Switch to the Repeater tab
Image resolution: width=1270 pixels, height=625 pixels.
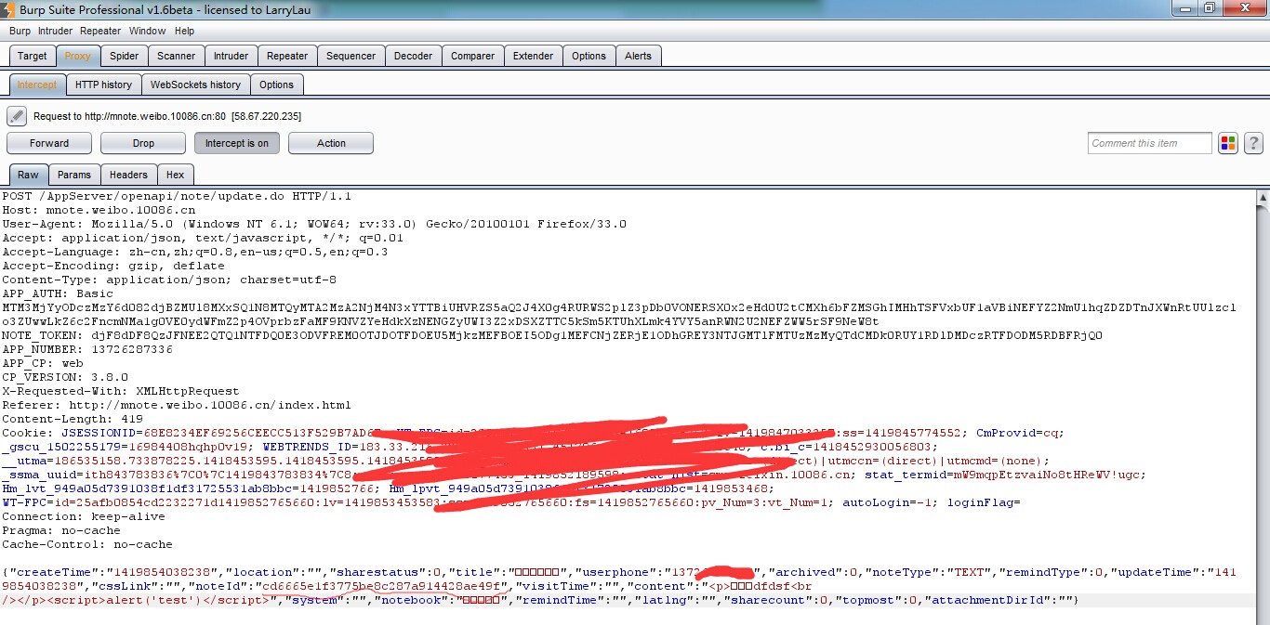[287, 56]
